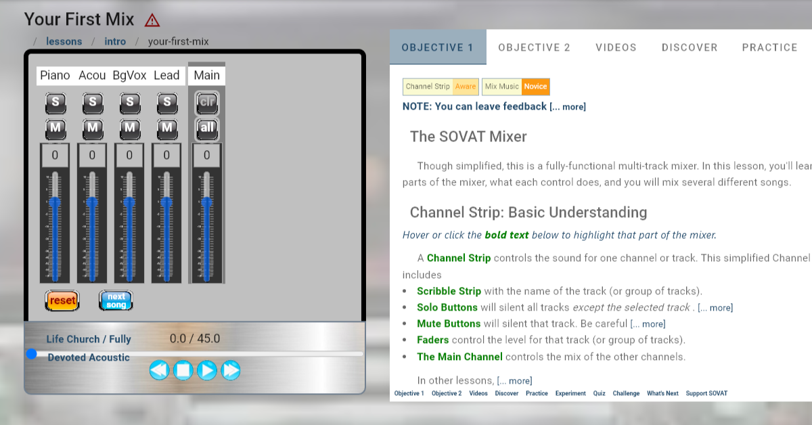Expand "[... more]" after "In other lessons"
Screen dimensions: 812x425
click(x=513, y=380)
